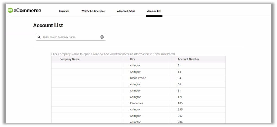Click the City column header

(x=133, y=59)
